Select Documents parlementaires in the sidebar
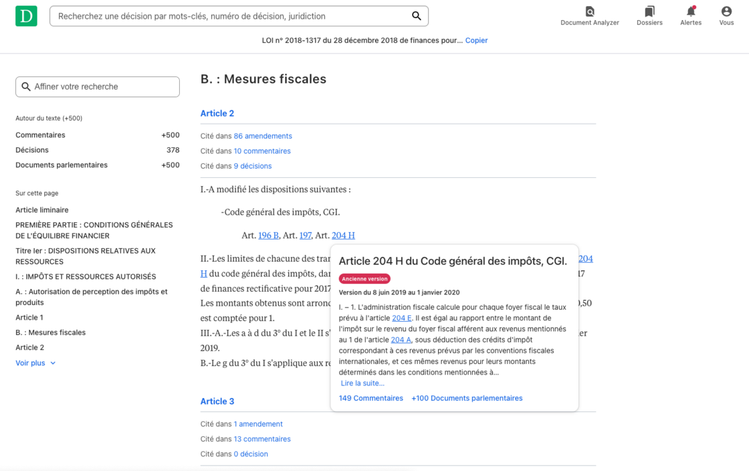 [62, 165]
